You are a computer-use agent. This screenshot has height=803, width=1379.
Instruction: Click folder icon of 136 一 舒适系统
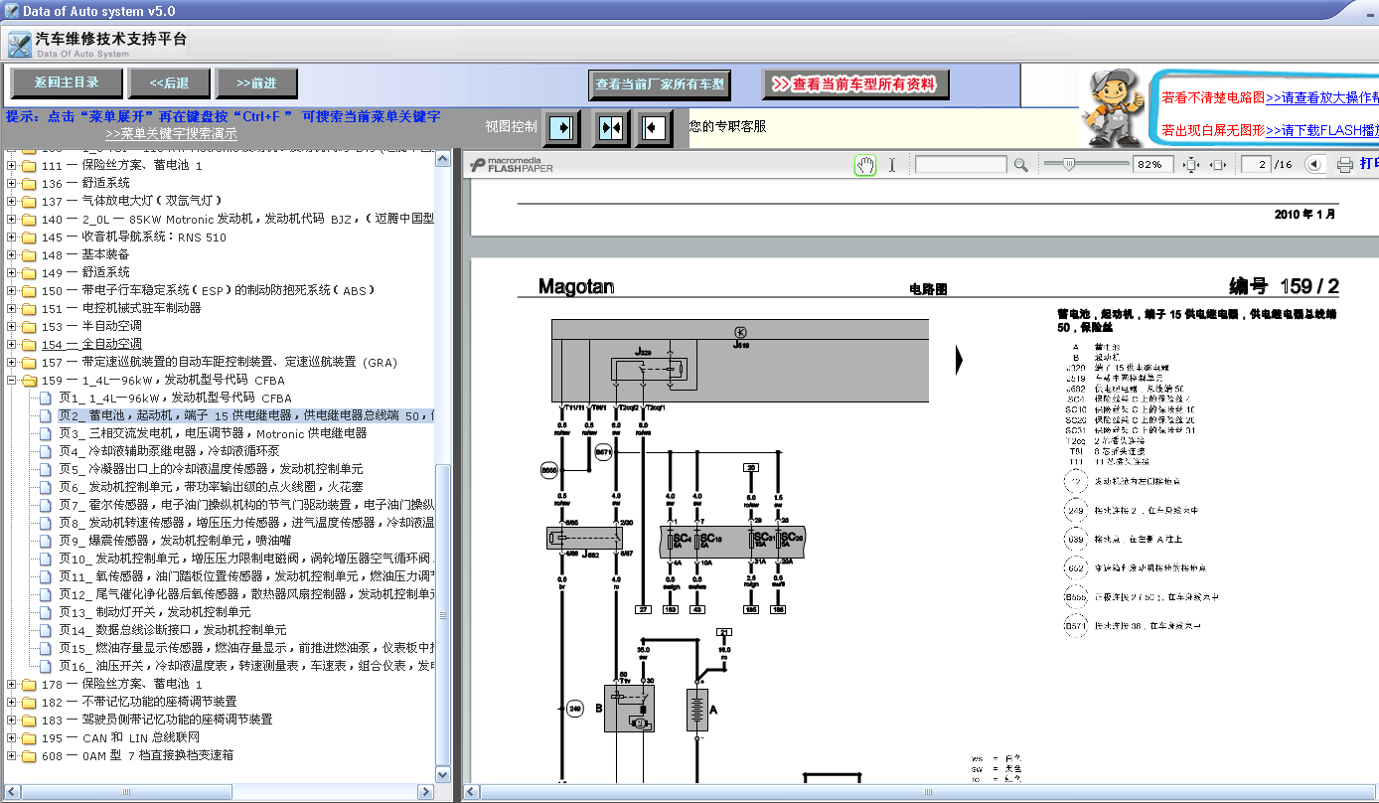click(x=28, y=184)
